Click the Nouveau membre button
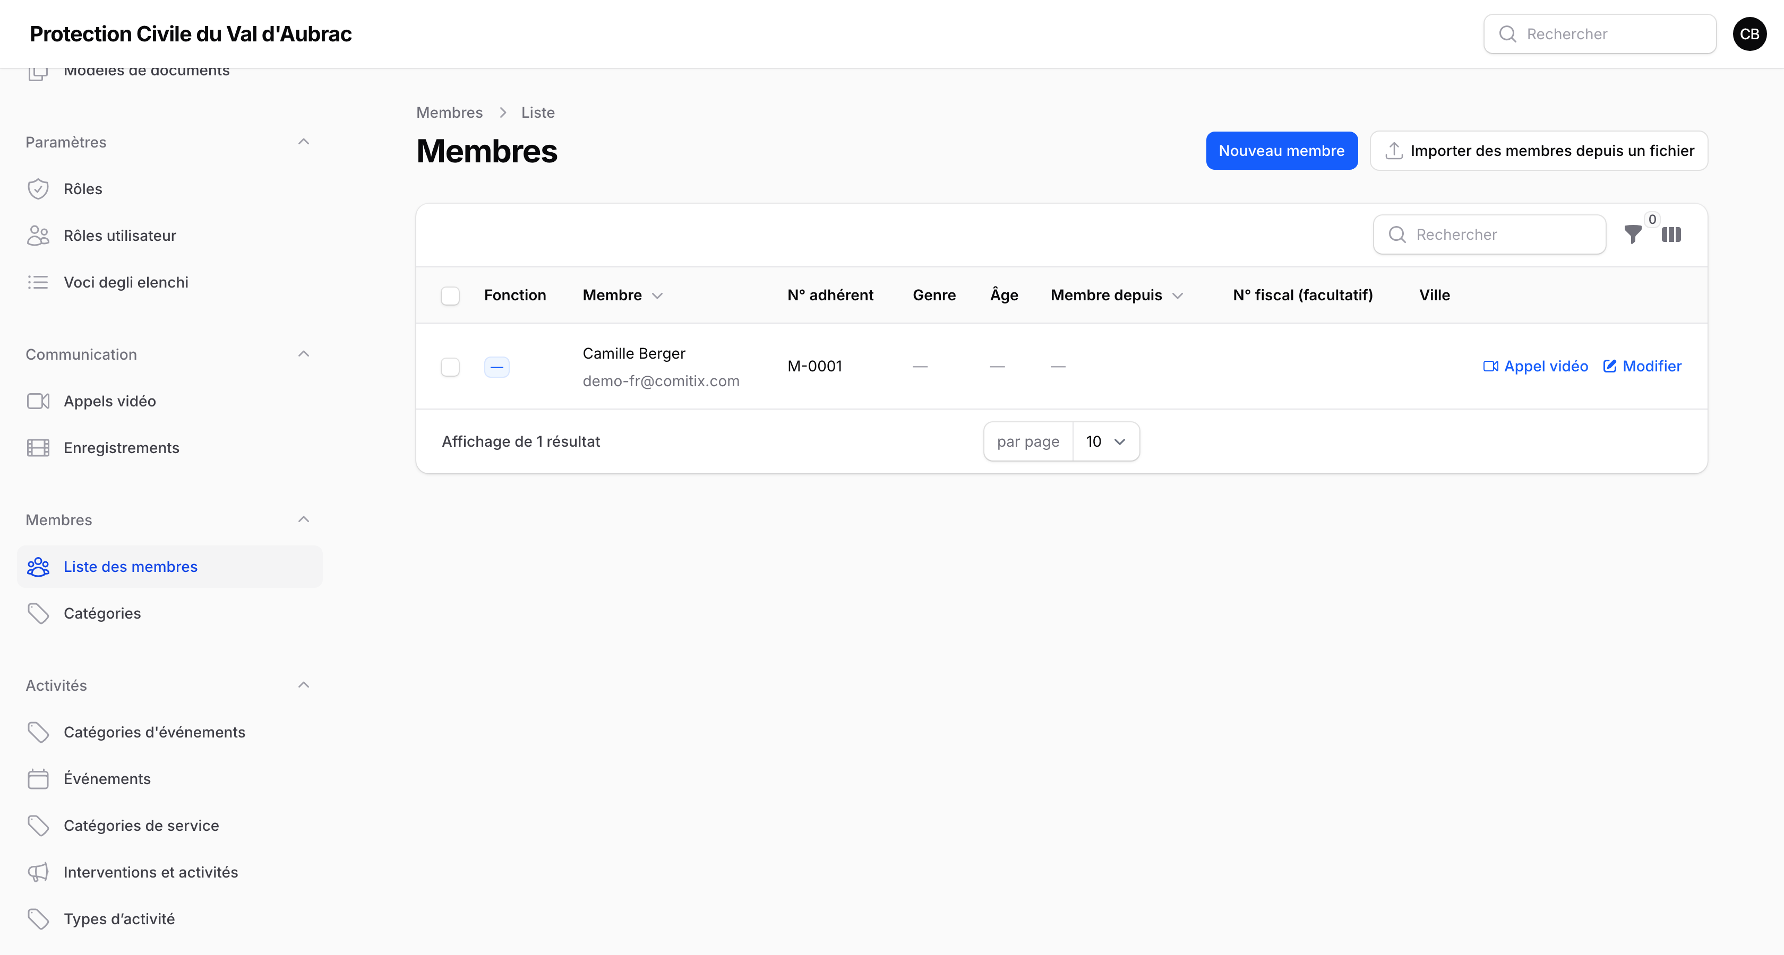Viewport: 1784px width, 955px height. pos(1281,151)
